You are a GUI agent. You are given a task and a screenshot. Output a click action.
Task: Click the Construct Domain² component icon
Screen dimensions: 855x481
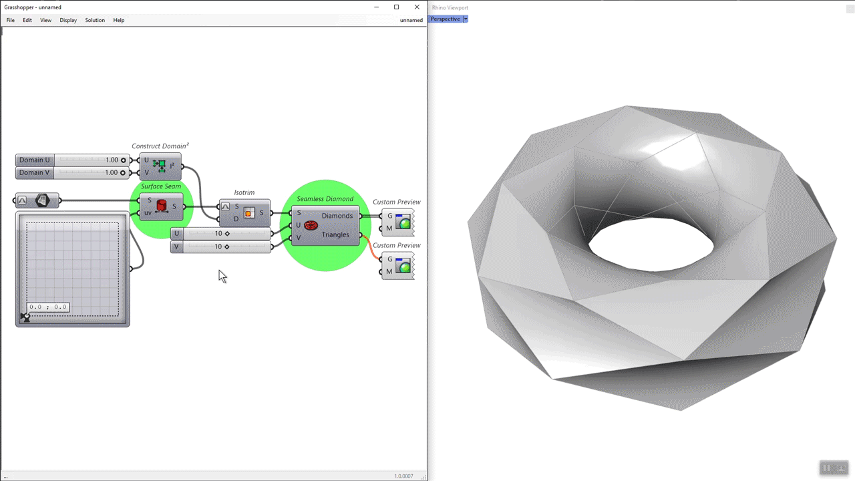[x=162, y=164]
